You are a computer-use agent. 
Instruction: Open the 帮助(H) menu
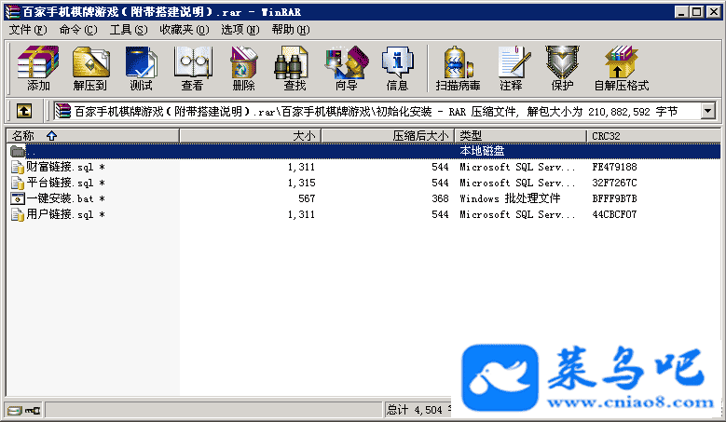291,30
